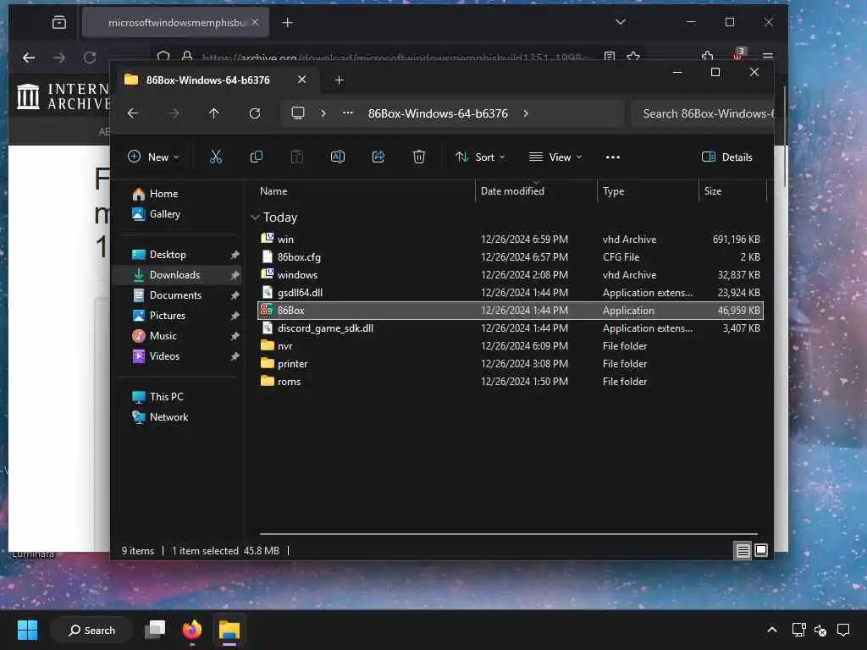Open the View dropdown
The height and width of the screenshot is (650, 867).
tap(555, 157)
